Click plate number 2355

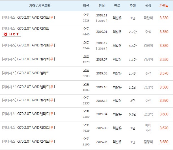tap(86, 104)
